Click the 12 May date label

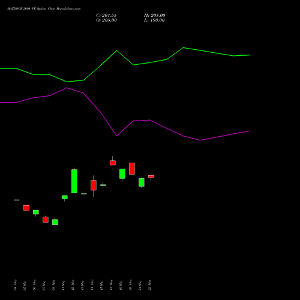coord(73,285)
